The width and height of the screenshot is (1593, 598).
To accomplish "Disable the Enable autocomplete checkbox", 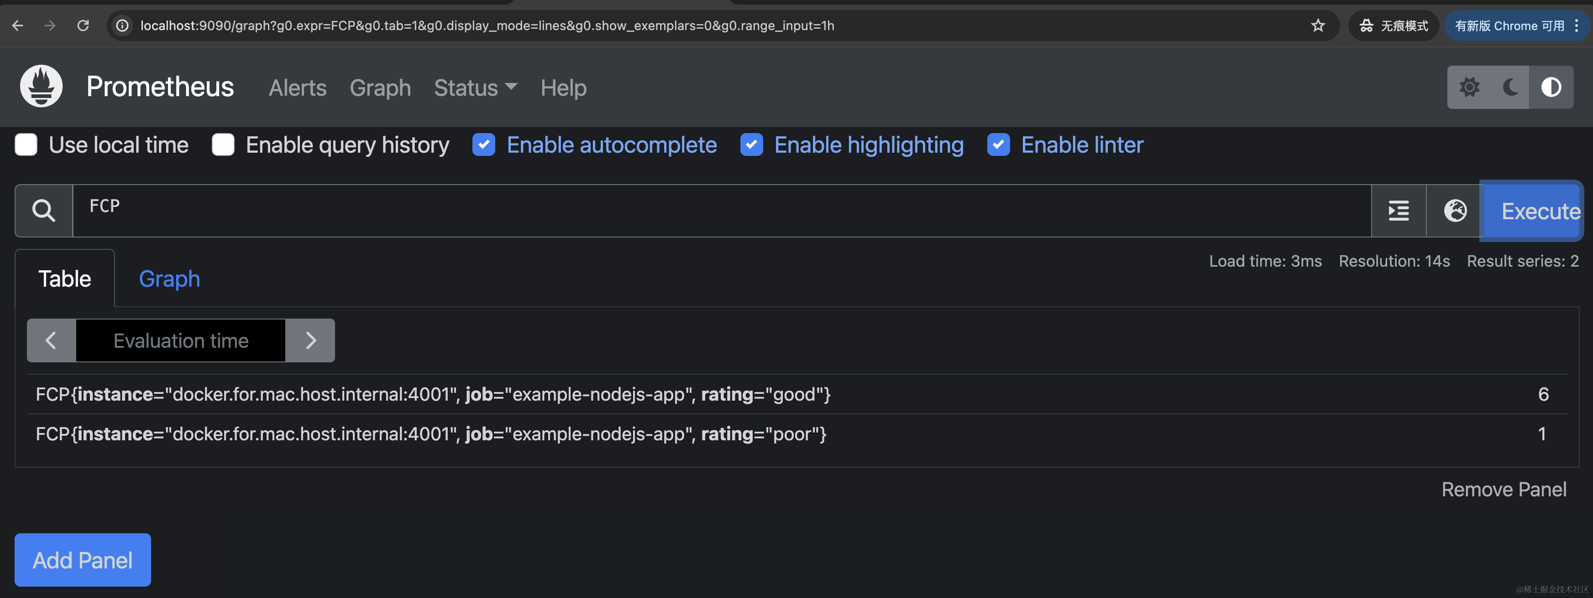I will click(x=483, y=144).
